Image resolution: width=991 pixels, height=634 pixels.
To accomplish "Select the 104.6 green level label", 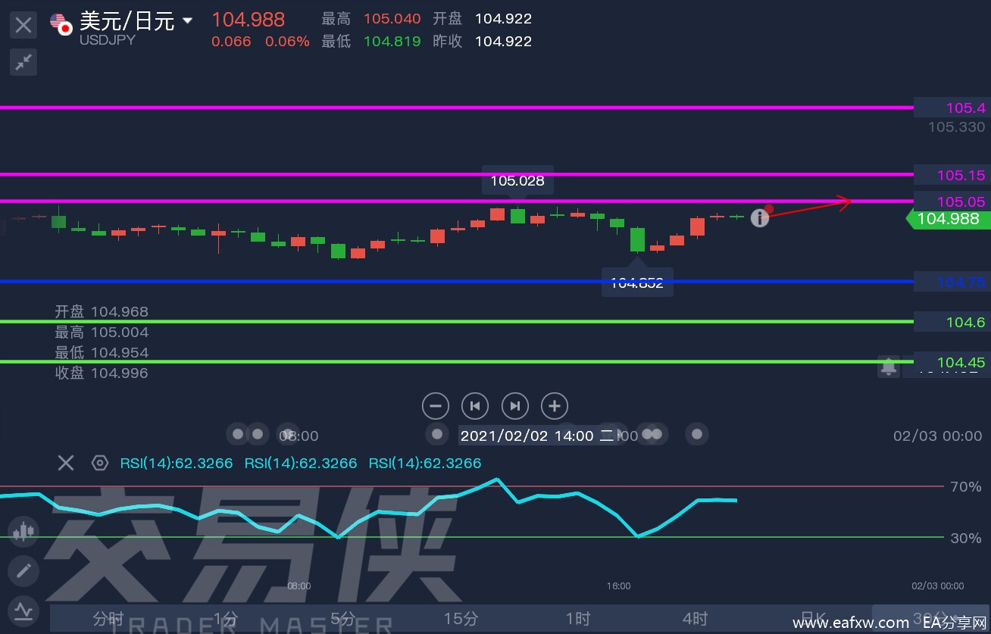I will pyautogui.click(x=951, y=322).
